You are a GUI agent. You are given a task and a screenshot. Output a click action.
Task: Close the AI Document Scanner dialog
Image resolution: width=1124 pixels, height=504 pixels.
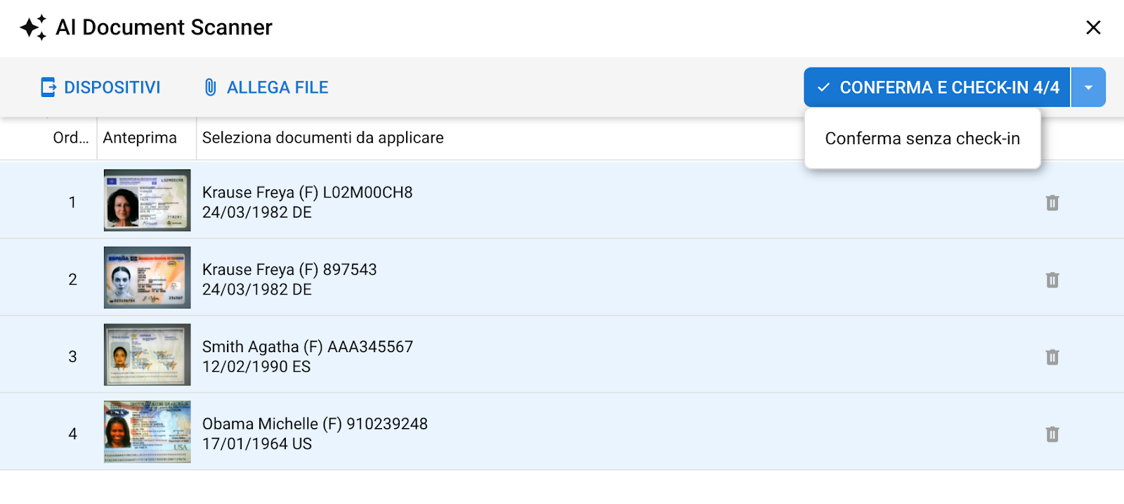click(x=1092, y=27)
